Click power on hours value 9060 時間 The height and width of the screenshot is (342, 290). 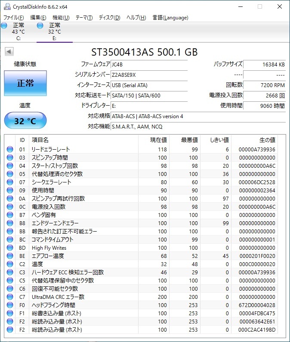(264, 106)
